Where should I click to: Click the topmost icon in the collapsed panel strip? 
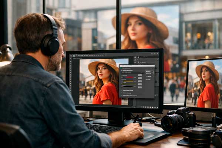coord(135,57)
